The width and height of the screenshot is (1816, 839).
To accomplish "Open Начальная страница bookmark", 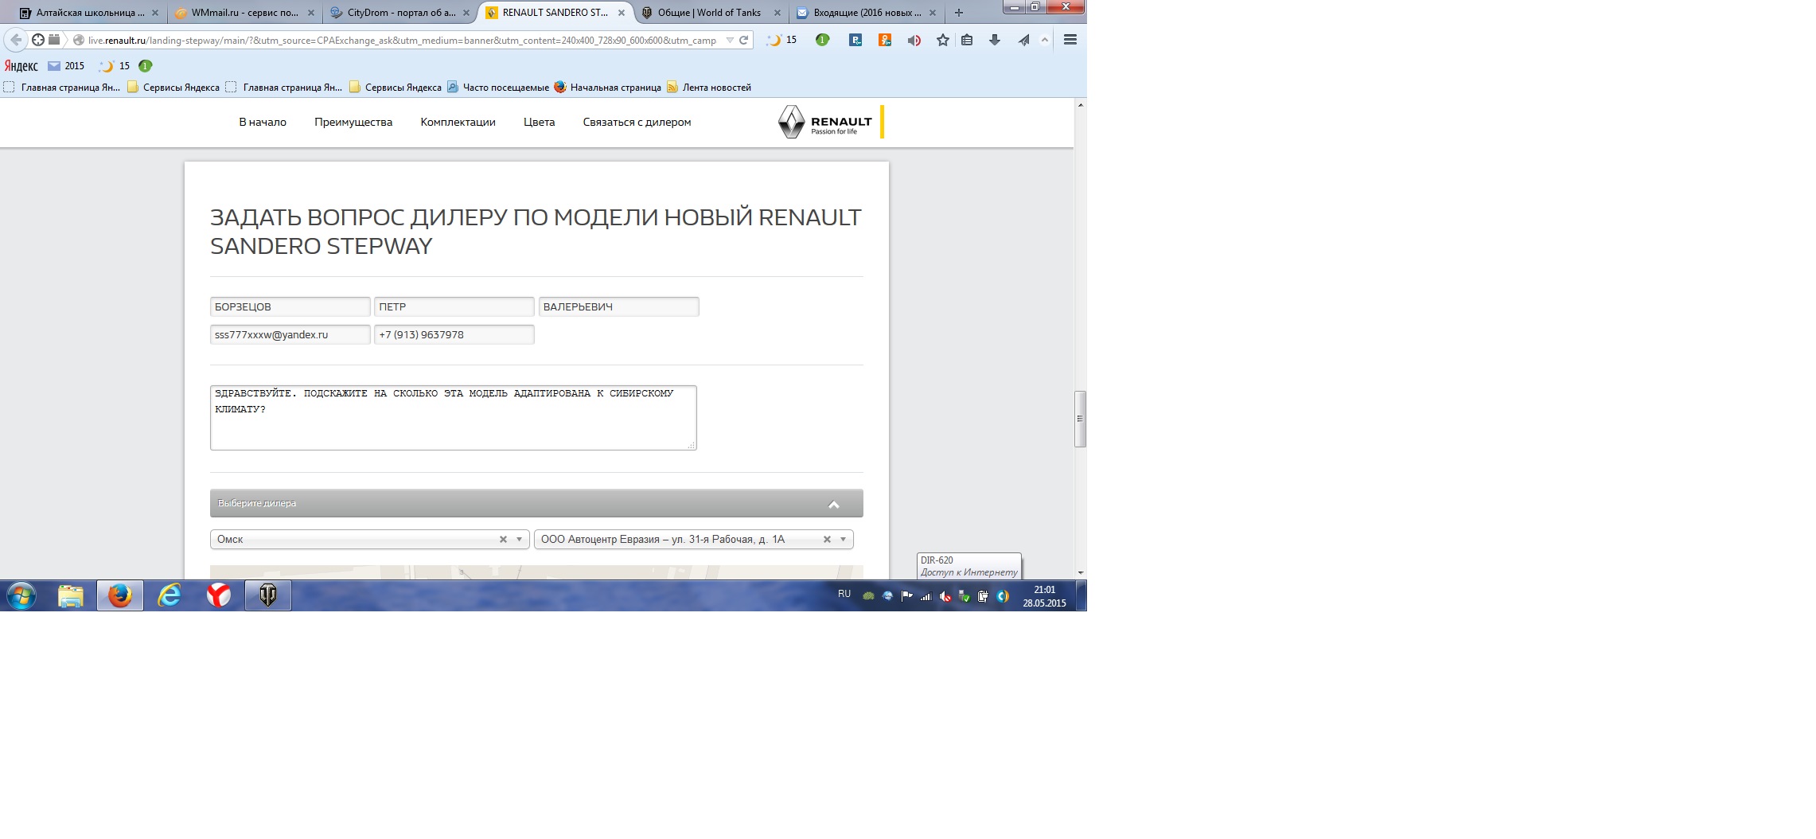I will coord(607,88).
